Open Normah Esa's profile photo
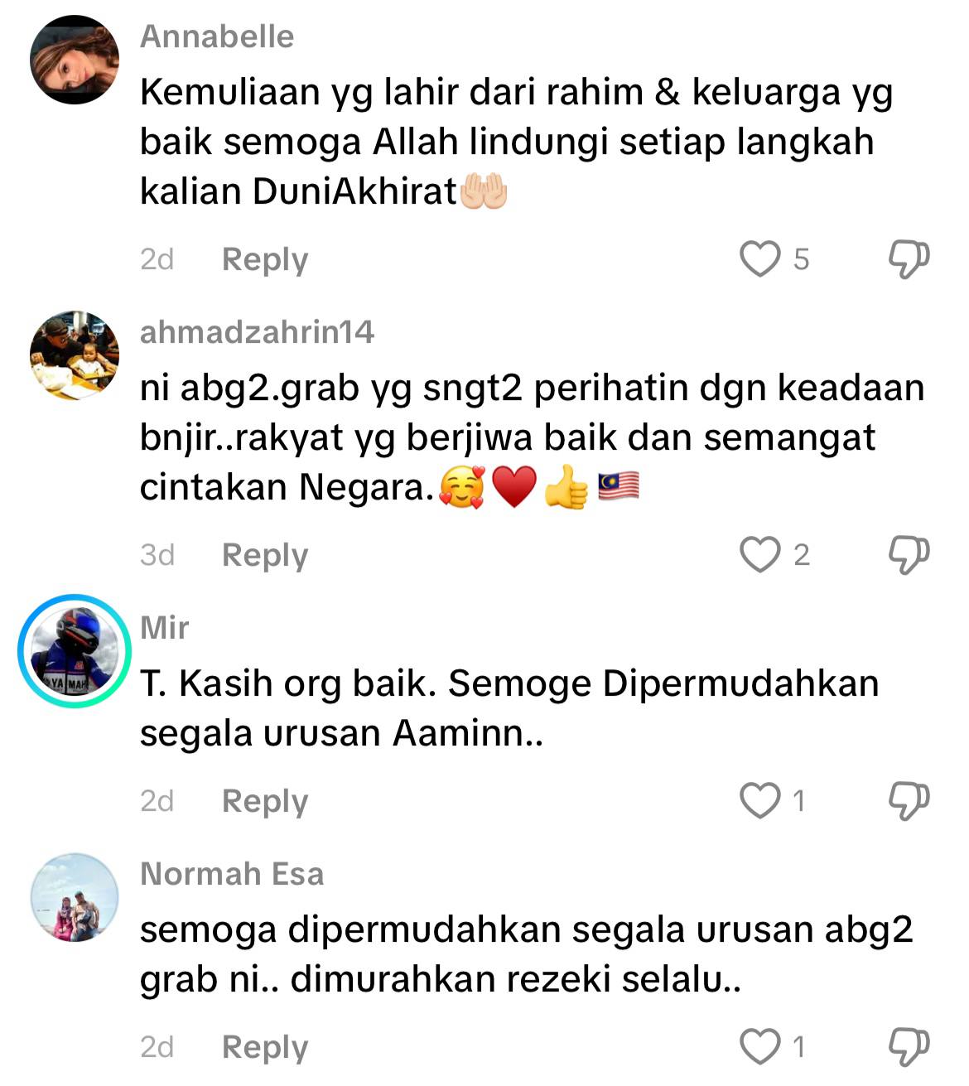Viewport: 969px width, 1086px height. tap(75, 897)
